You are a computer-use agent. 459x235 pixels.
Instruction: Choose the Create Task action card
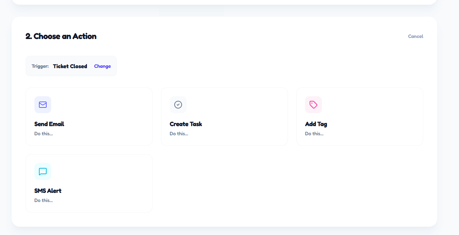[224, 116]
